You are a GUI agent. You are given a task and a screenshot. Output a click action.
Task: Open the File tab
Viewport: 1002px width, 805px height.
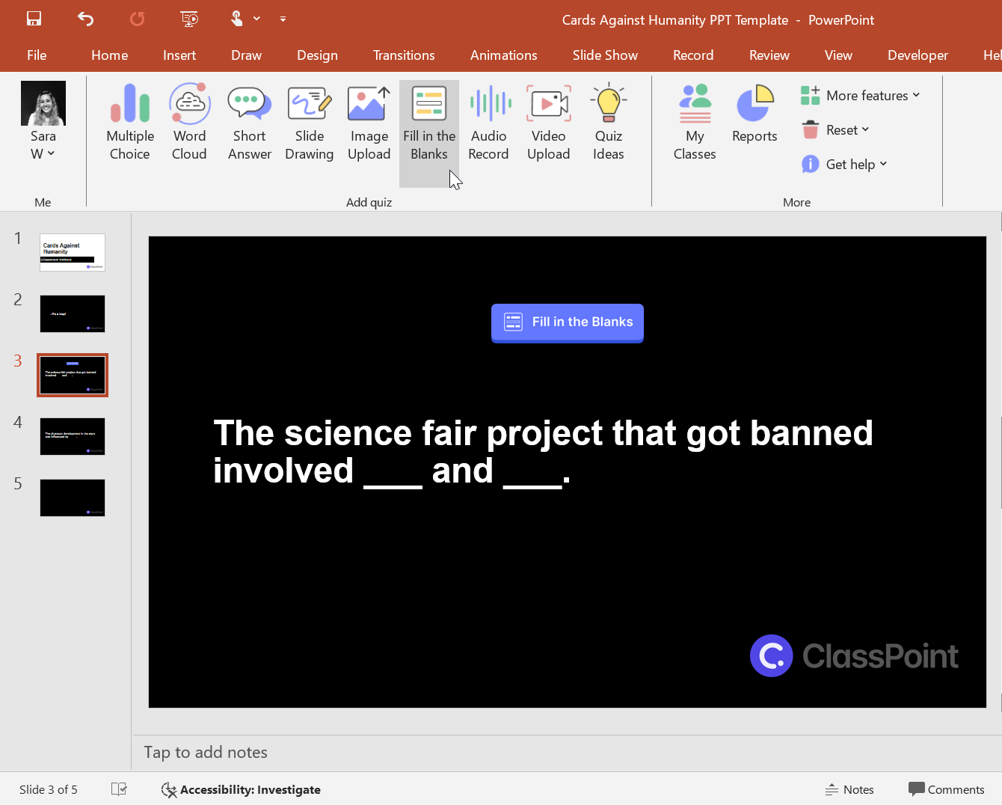(37, 55)
